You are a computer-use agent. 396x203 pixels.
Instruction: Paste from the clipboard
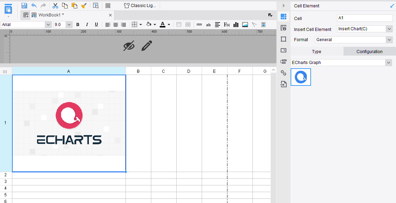click(x=74, y=6)
